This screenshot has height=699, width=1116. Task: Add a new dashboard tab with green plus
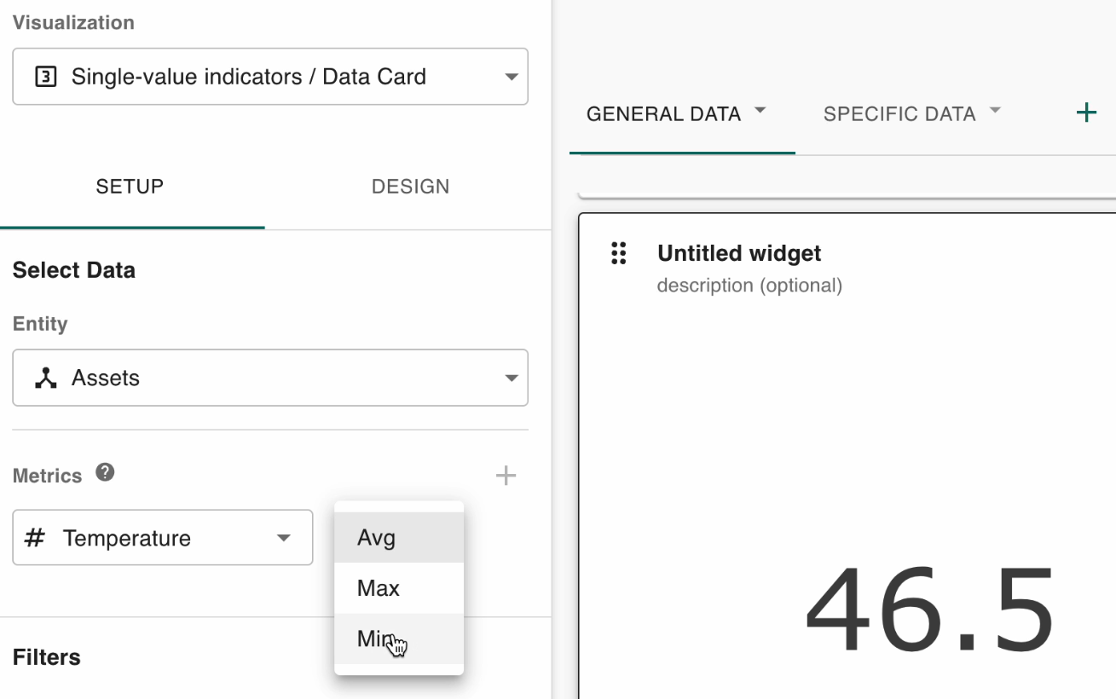pos(1086,113)
